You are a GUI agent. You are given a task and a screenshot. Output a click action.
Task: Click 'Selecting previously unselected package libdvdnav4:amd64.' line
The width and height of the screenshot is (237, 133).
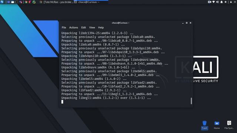111,60
